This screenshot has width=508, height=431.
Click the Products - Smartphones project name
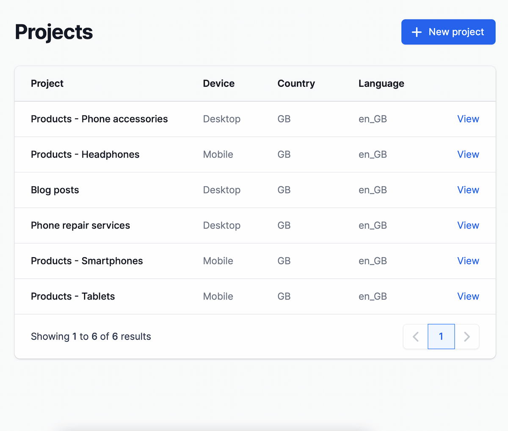tap(87, 261)
